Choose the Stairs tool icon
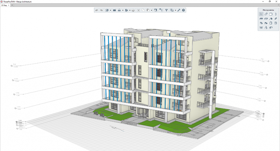This screenshot has height=151, width=280. (x=261, y=23)
